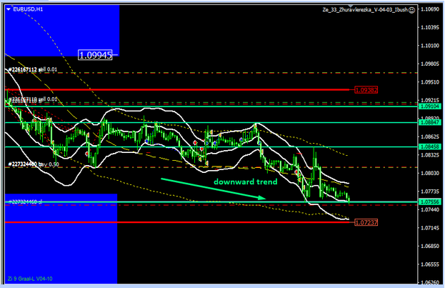Select the #227324460 sl stop-loss label

tap(26, 202)
